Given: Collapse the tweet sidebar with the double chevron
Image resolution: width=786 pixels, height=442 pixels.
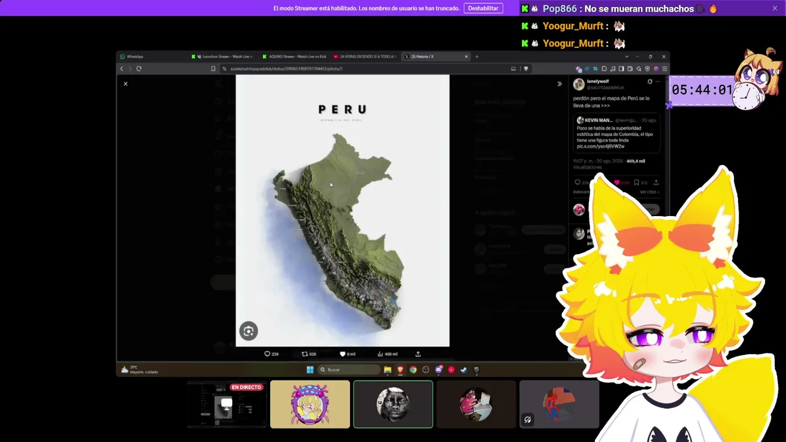Looking at the screenshot, I should point(559,83).
